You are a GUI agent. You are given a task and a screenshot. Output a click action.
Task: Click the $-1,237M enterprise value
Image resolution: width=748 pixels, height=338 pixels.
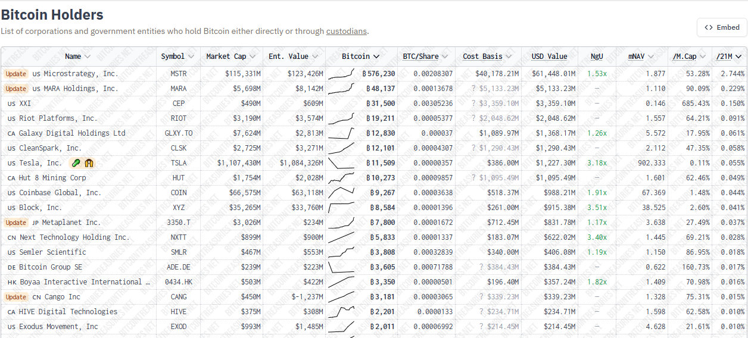pos(307,297)
